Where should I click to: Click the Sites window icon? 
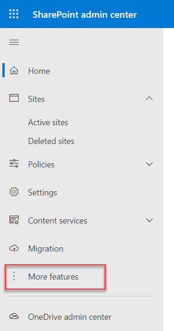(14, 98)
